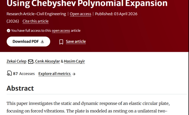
Task: Click the arrow icon after Explore all metrics
Action: [x=74, y=74]
